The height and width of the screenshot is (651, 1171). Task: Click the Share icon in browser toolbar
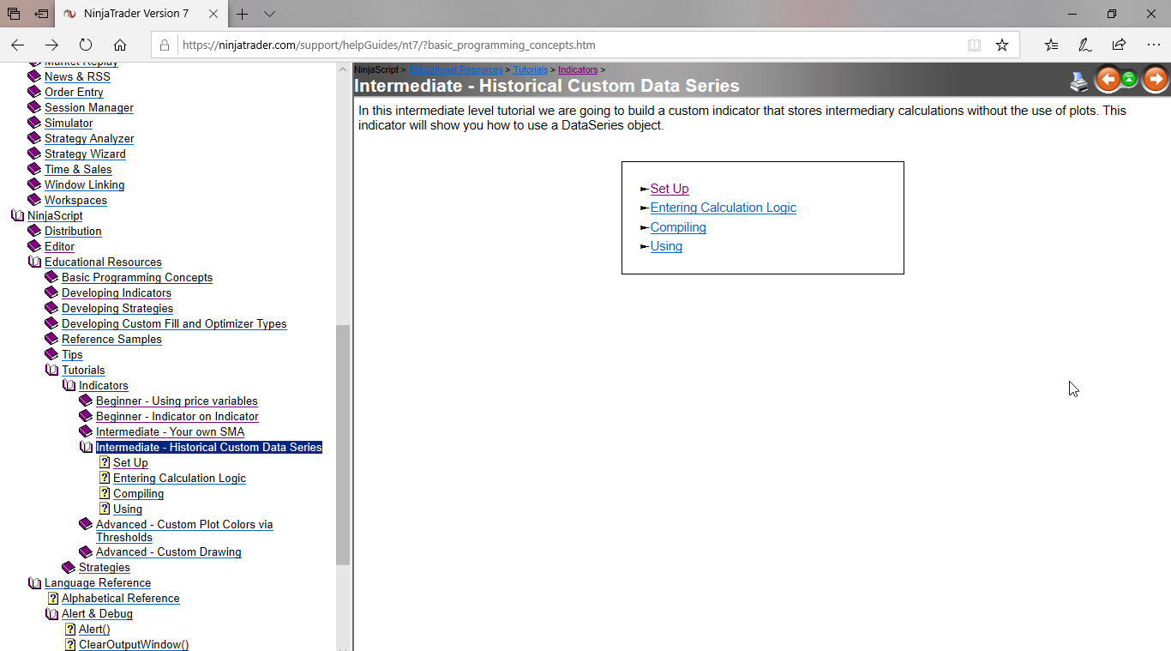click(x=1119, y=45)
